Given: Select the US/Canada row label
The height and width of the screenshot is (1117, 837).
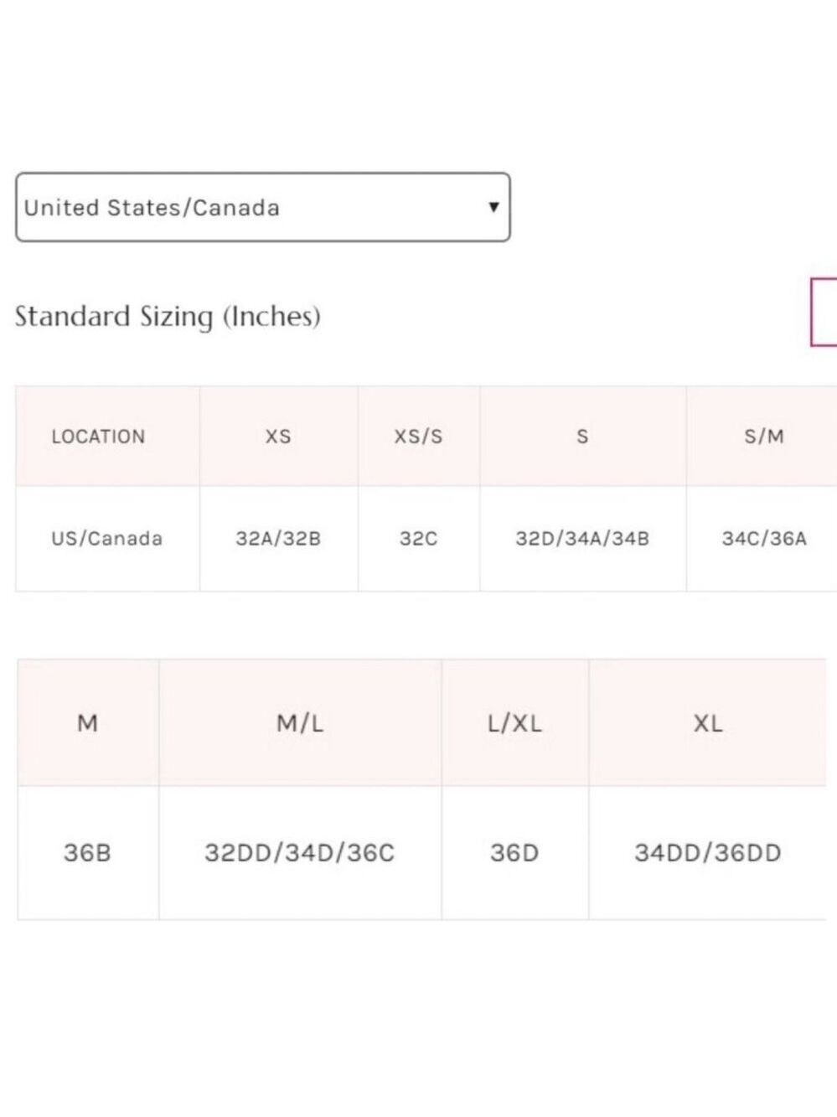Looking at the screenshot, I should 107,539.
